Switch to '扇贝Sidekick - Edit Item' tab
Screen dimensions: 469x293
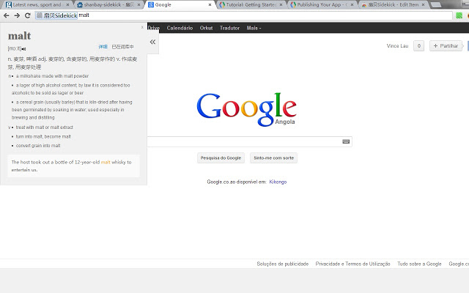pyautogui.click(x=393, y=5)
